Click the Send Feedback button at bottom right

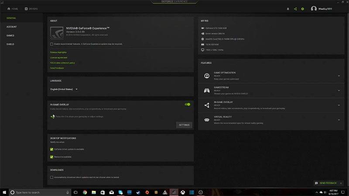tap(326, 183)
